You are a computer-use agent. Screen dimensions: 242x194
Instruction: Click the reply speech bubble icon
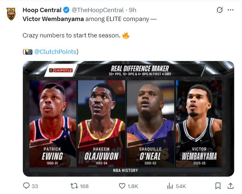(x=26, y=186)
